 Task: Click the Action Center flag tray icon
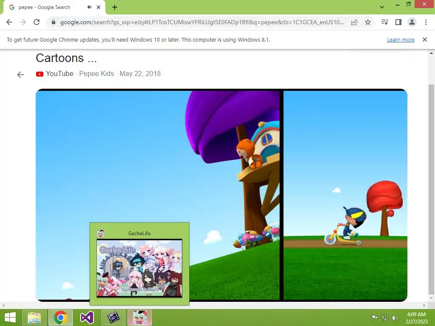coord(374,318)
